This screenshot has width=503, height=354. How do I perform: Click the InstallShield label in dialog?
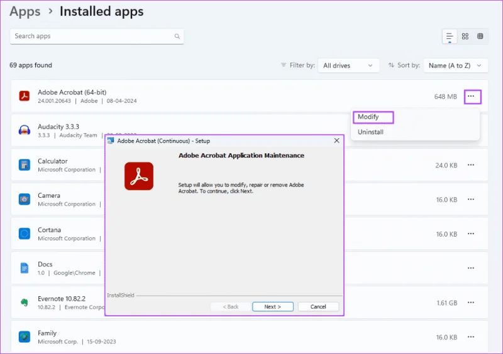121,296
